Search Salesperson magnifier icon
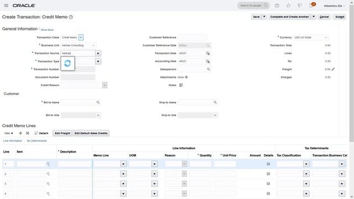Image resolution: width=354 pixels, height=199 pixels. click(x=209, y=69)
